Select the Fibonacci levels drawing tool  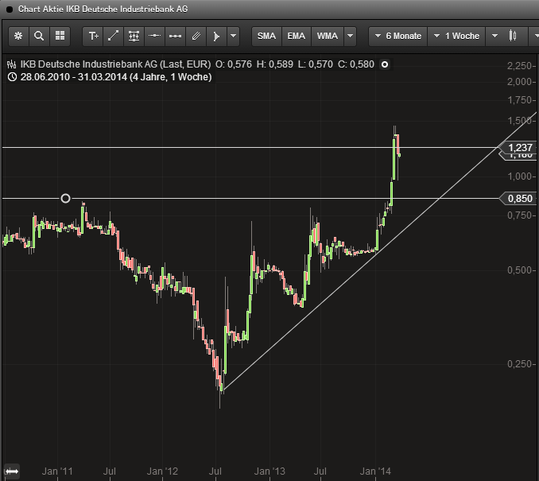tap(134, 36)
